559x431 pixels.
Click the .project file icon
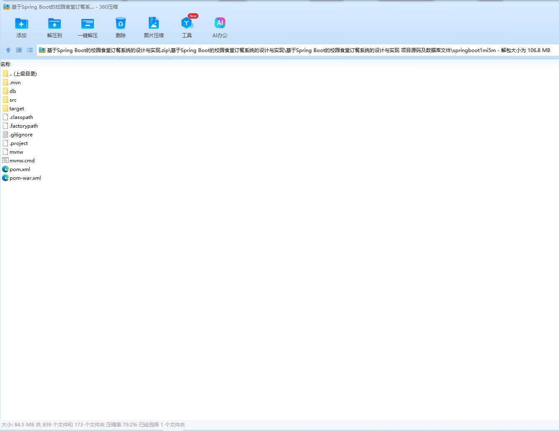click(5, 143)
